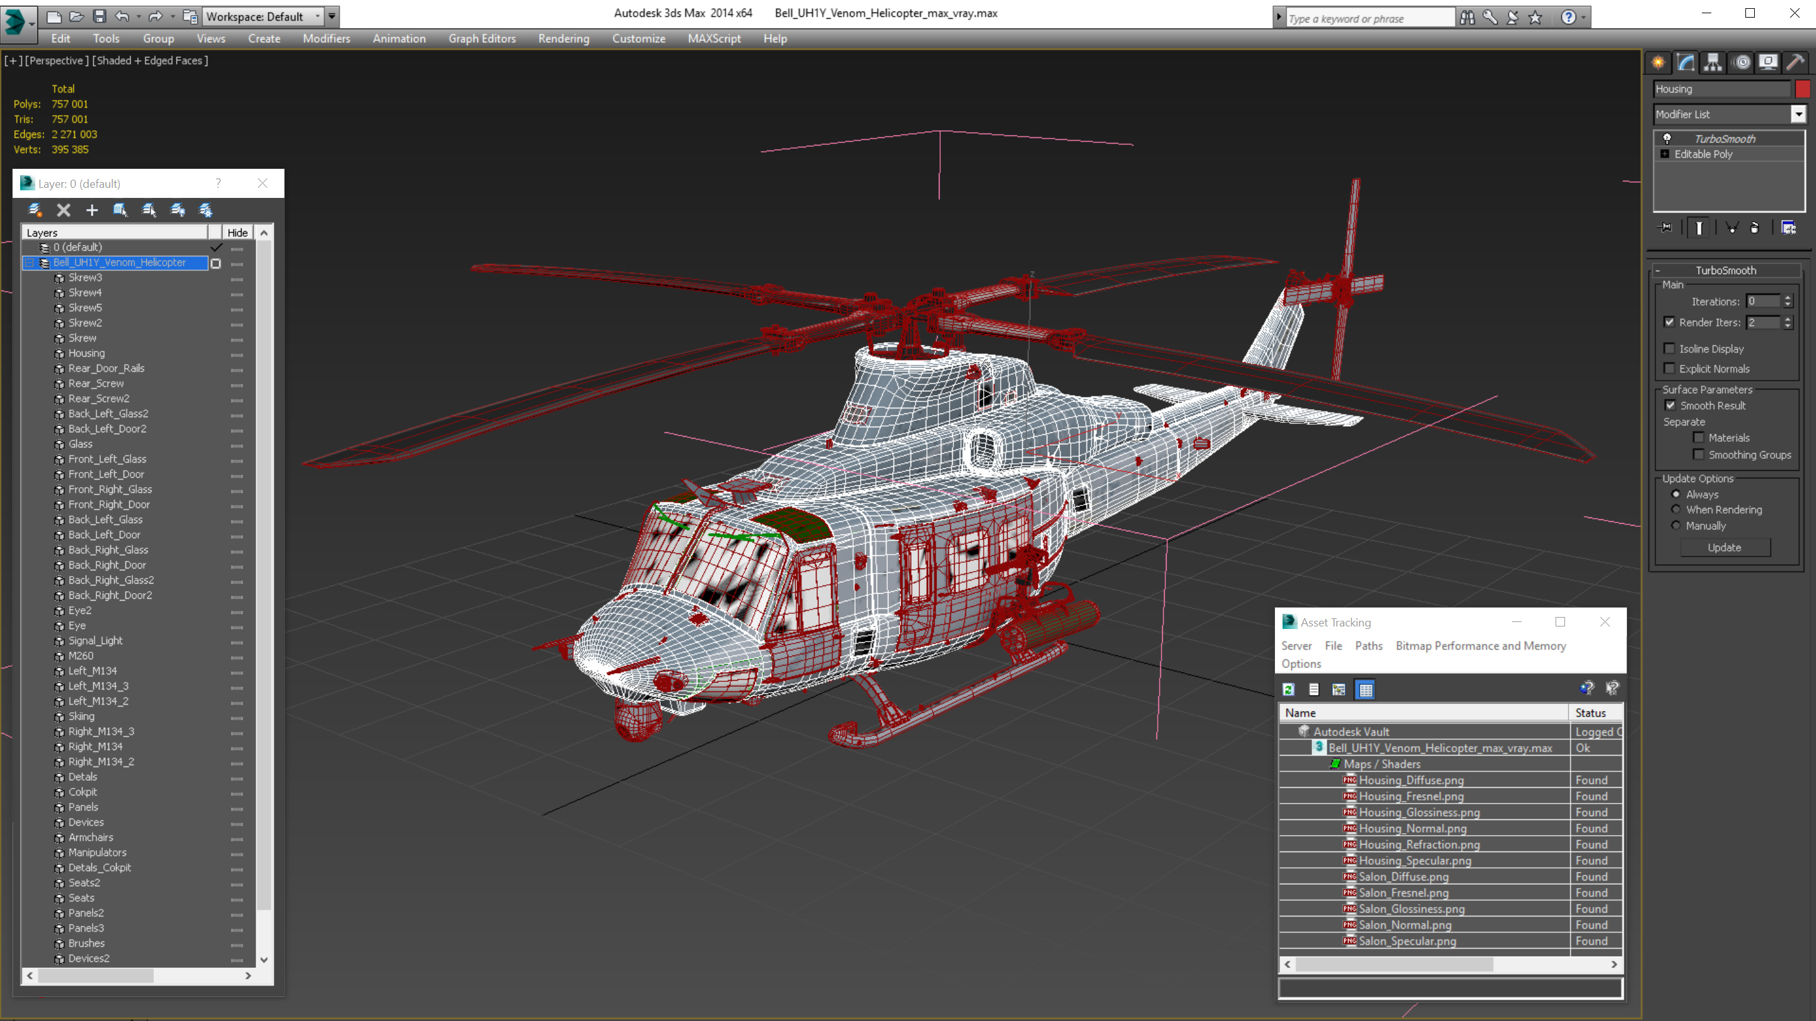This screenshot has height=1021, width=1816.
Task: Click the Redo arrow icon
Action: click(x=155, y=16)
